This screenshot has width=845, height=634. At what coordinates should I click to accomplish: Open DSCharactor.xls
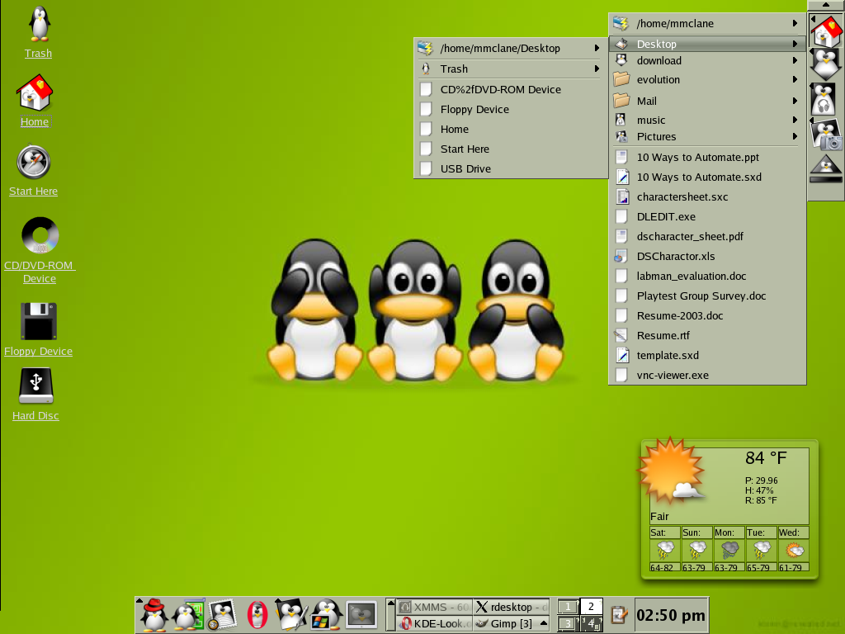click(x=707, y=256)
